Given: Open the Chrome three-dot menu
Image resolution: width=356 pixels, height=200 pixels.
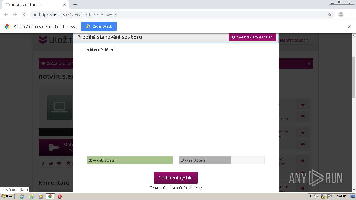Looking at the screenshot, I should pyautogui.click(x=350, y=14).
